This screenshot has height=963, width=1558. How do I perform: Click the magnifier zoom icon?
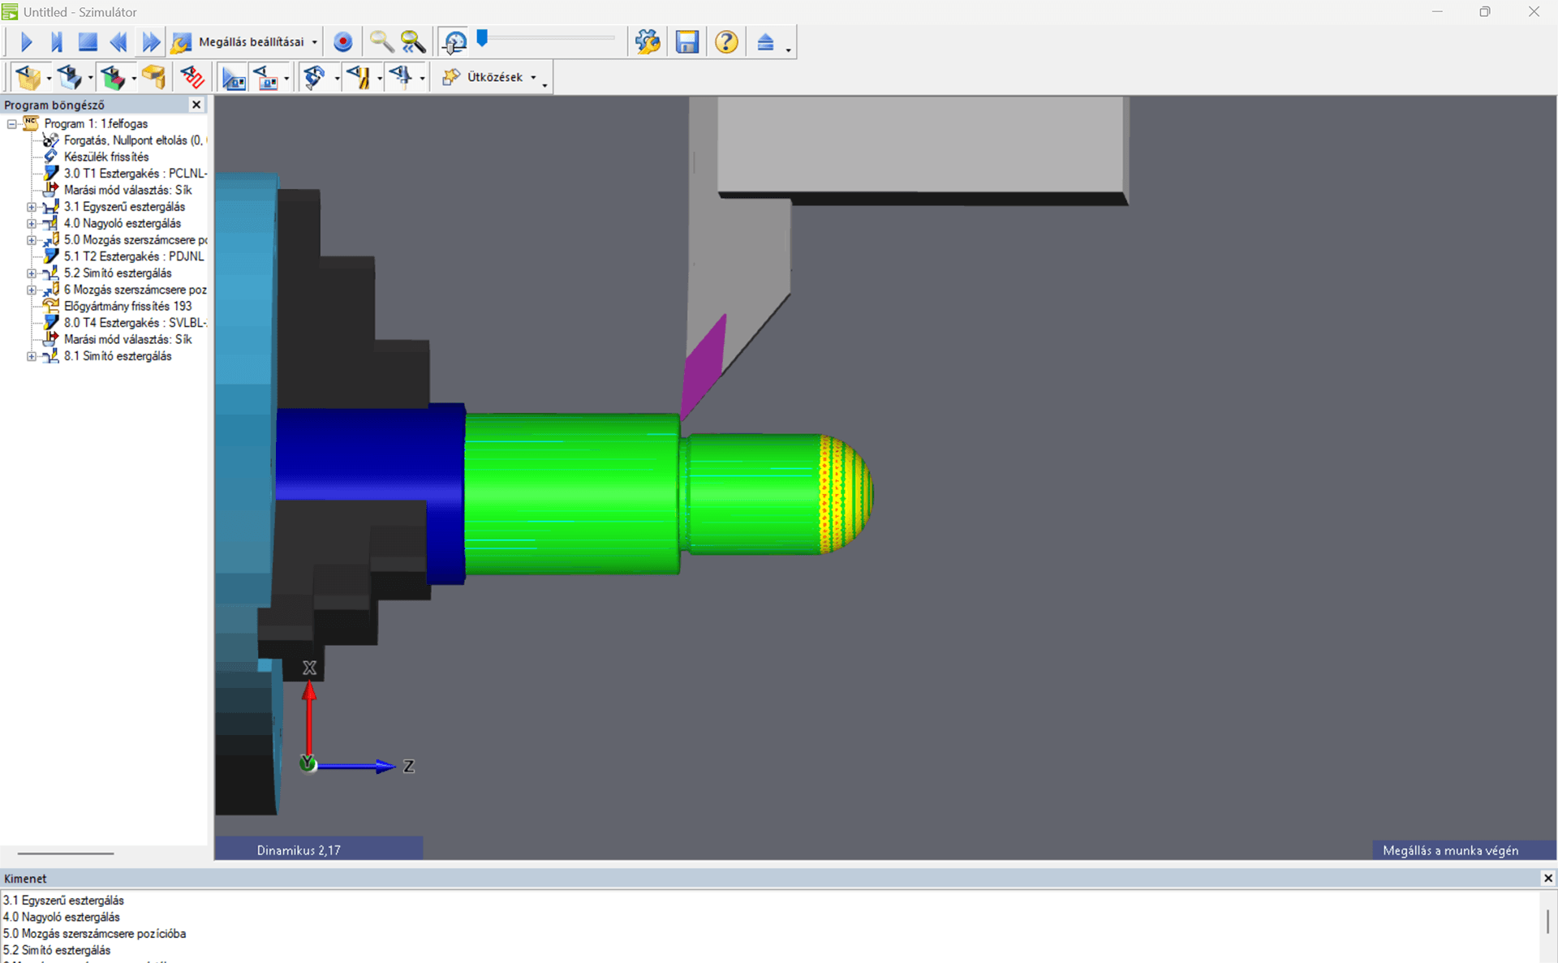pos(381,41)
